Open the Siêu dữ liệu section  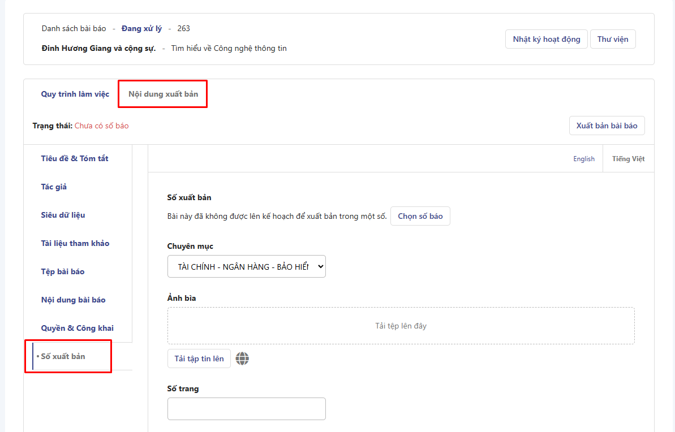[63, 215]
